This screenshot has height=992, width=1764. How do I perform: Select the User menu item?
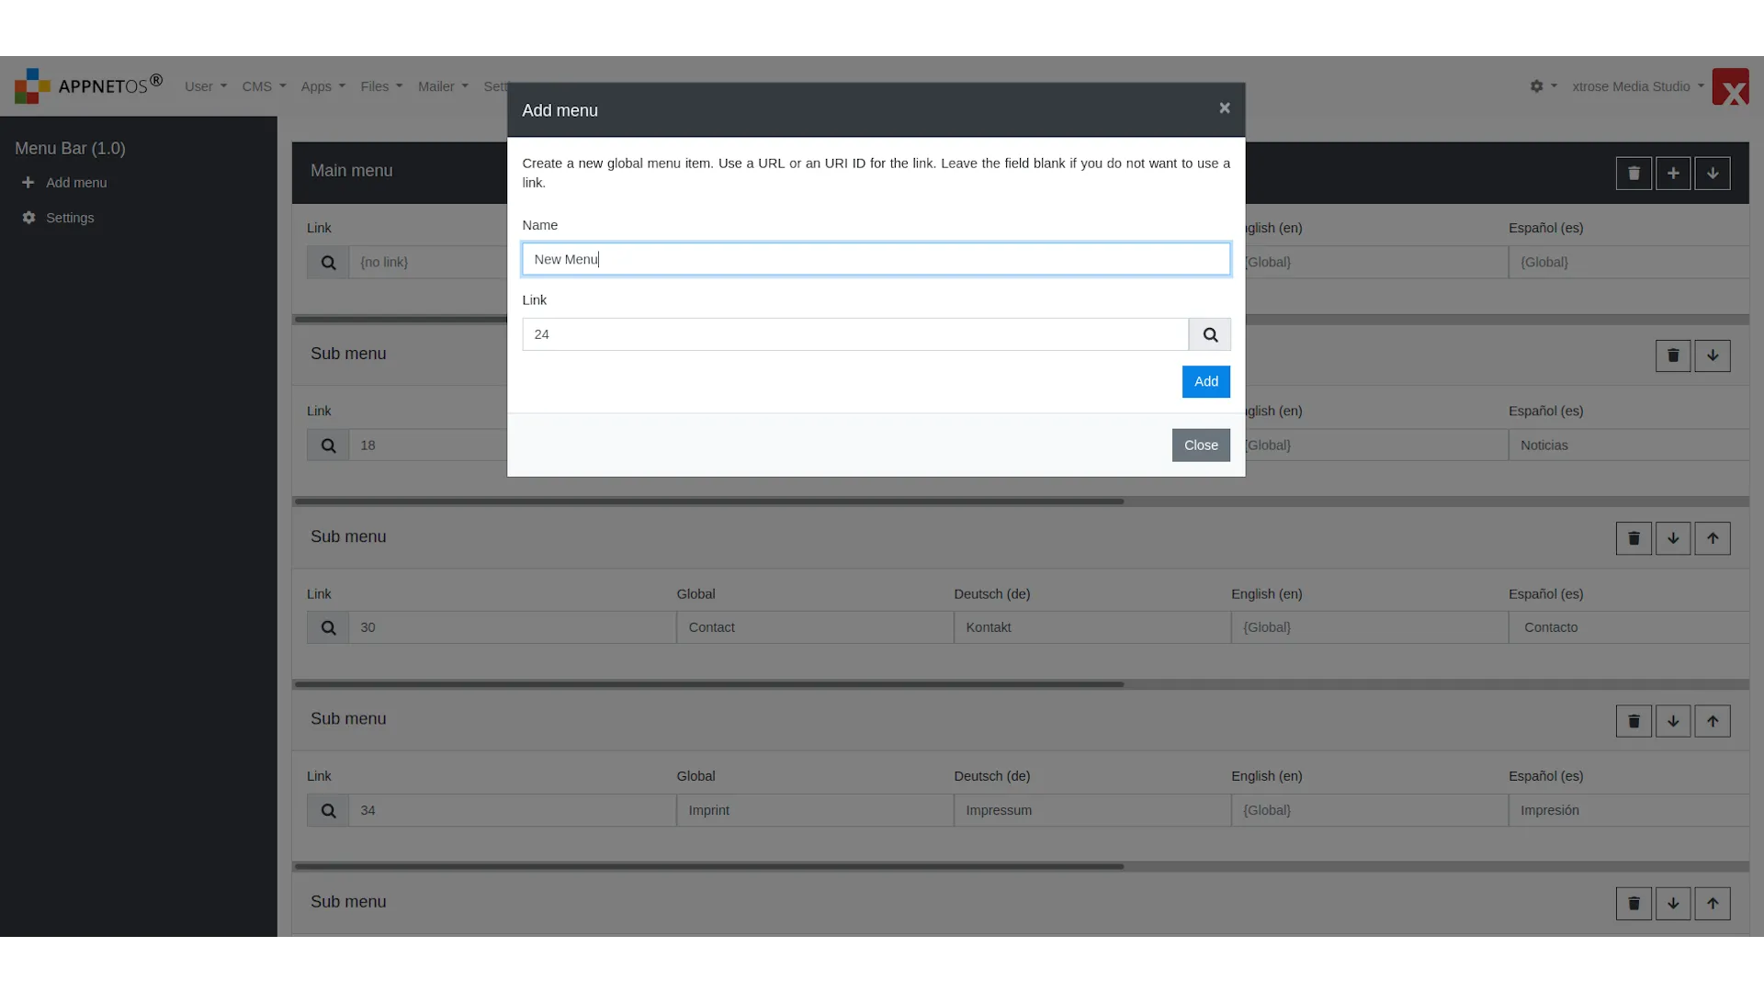pyautogui.click(x=204, y=86)
